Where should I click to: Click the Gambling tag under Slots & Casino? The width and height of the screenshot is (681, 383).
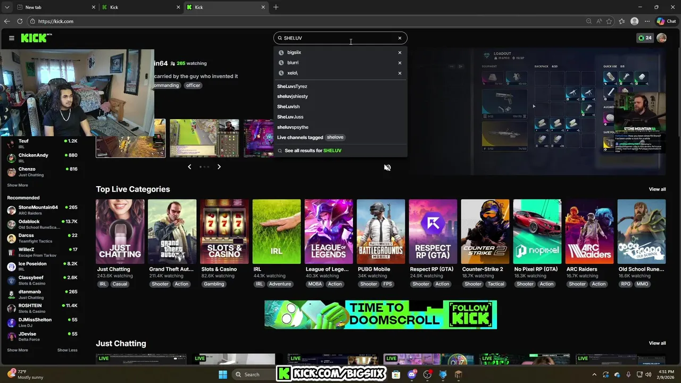[214, 284]
